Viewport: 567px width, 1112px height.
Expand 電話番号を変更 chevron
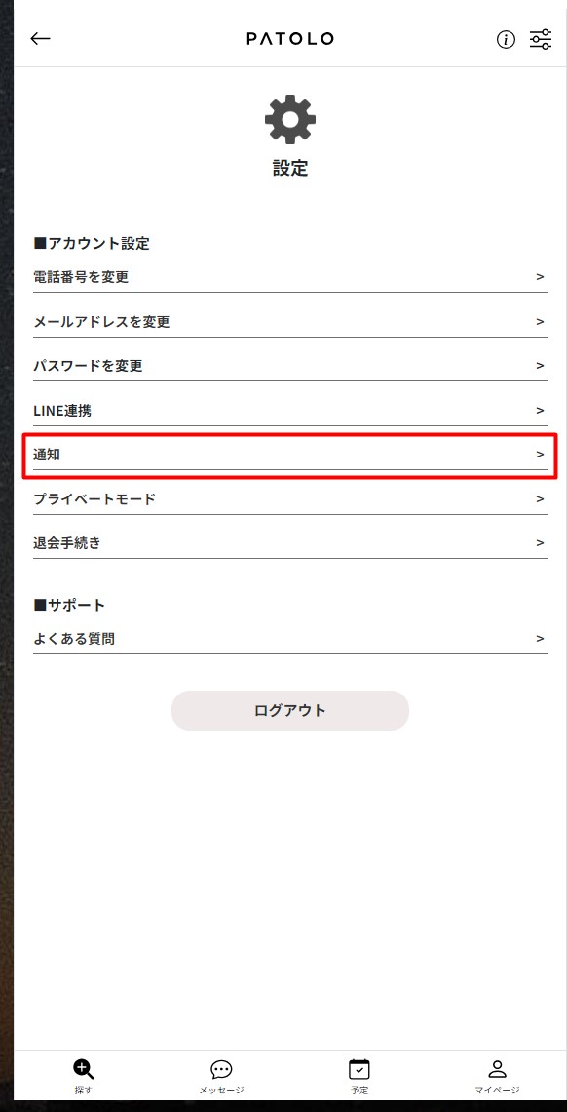coord(540,277)
